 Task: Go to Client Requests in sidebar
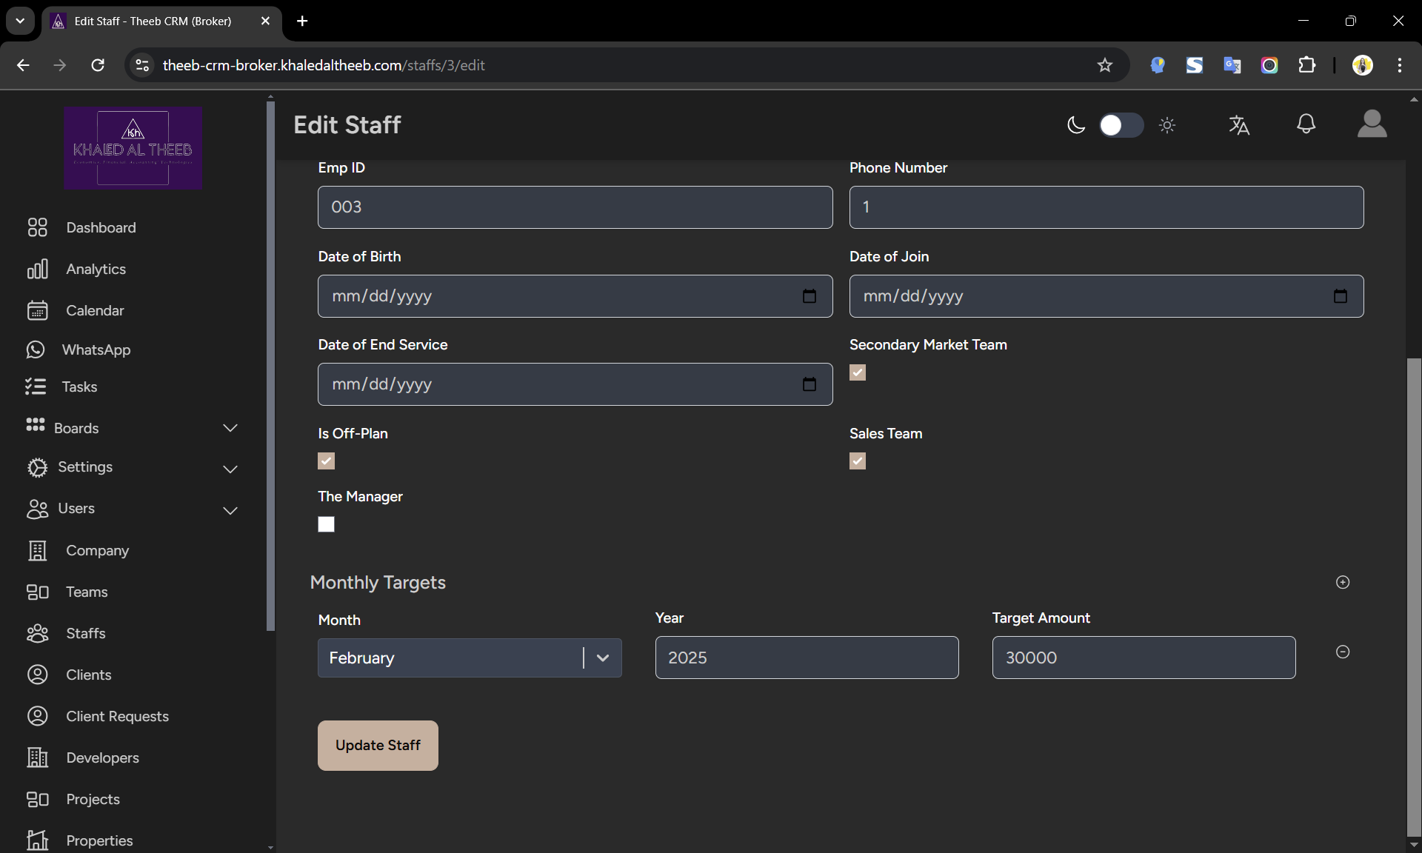click(117, 716)
